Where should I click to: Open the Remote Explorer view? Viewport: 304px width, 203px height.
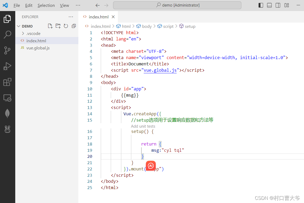(8, 98)
